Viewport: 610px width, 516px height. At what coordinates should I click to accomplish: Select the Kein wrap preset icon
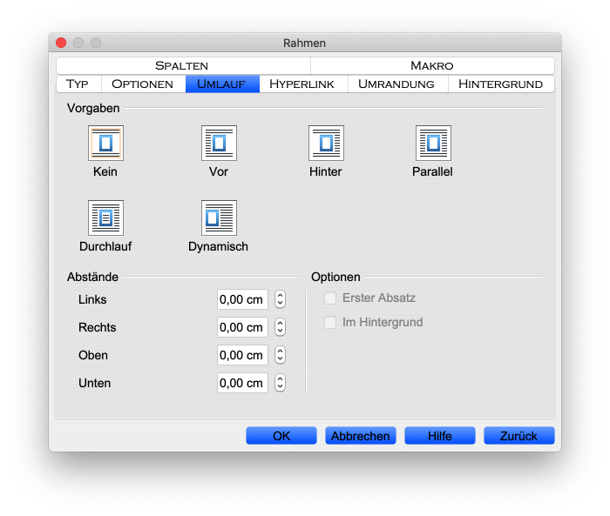tap(105, 143)
